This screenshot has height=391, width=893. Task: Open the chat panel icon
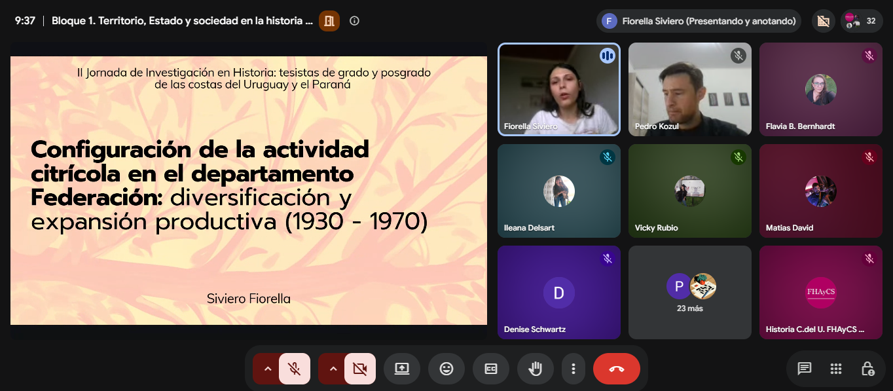click(x=805, y=369)
